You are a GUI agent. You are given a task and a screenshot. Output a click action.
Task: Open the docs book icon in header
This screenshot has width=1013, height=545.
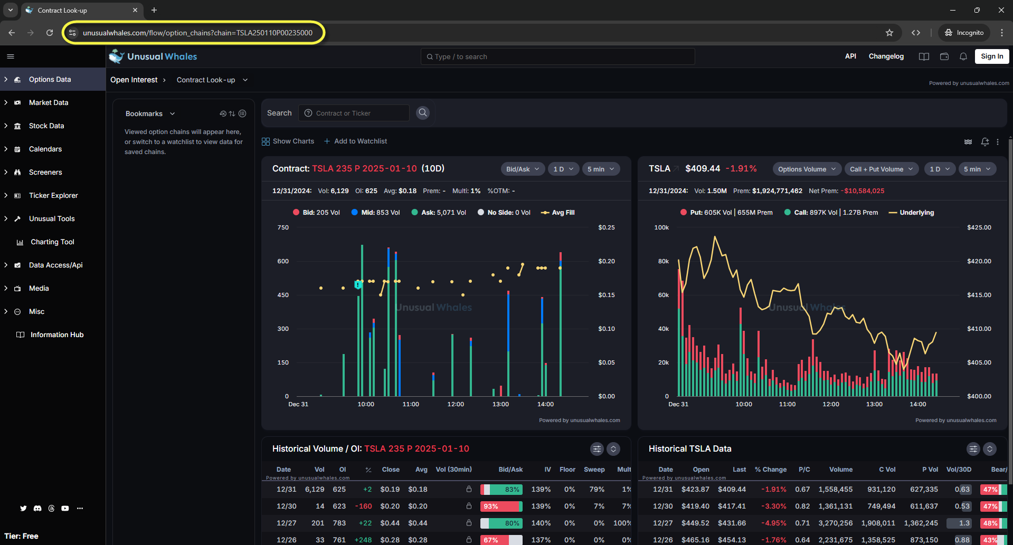[x=924, y=56]
